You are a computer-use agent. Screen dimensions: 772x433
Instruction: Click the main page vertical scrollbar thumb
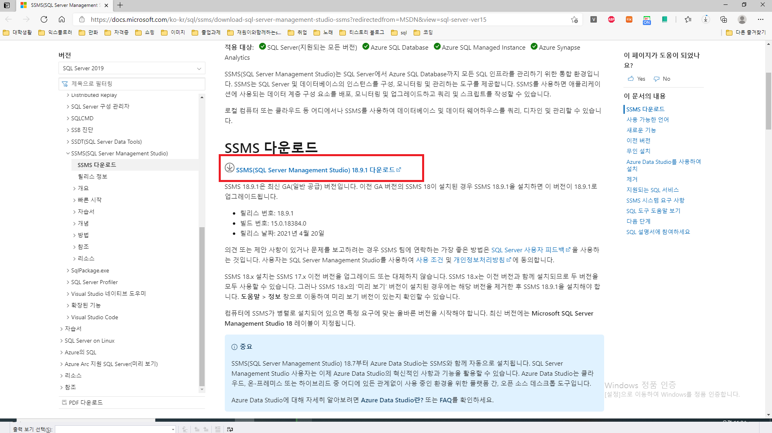coord(768,101)
